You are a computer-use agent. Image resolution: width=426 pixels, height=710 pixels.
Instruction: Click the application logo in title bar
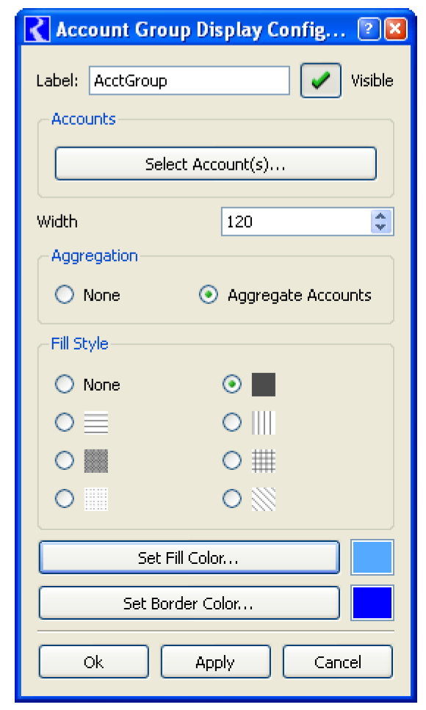(x=37, y=29)
